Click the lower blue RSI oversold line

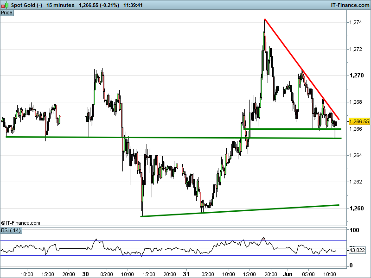click(x=173, y=256)
